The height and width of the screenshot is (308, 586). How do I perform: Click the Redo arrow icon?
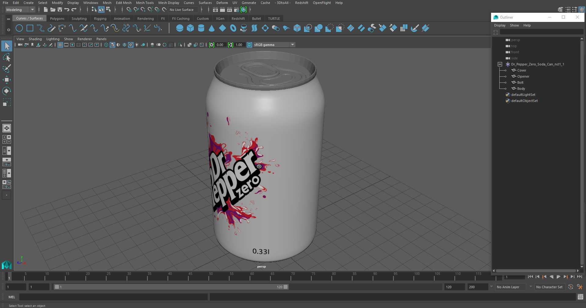[x=74, y=10]
